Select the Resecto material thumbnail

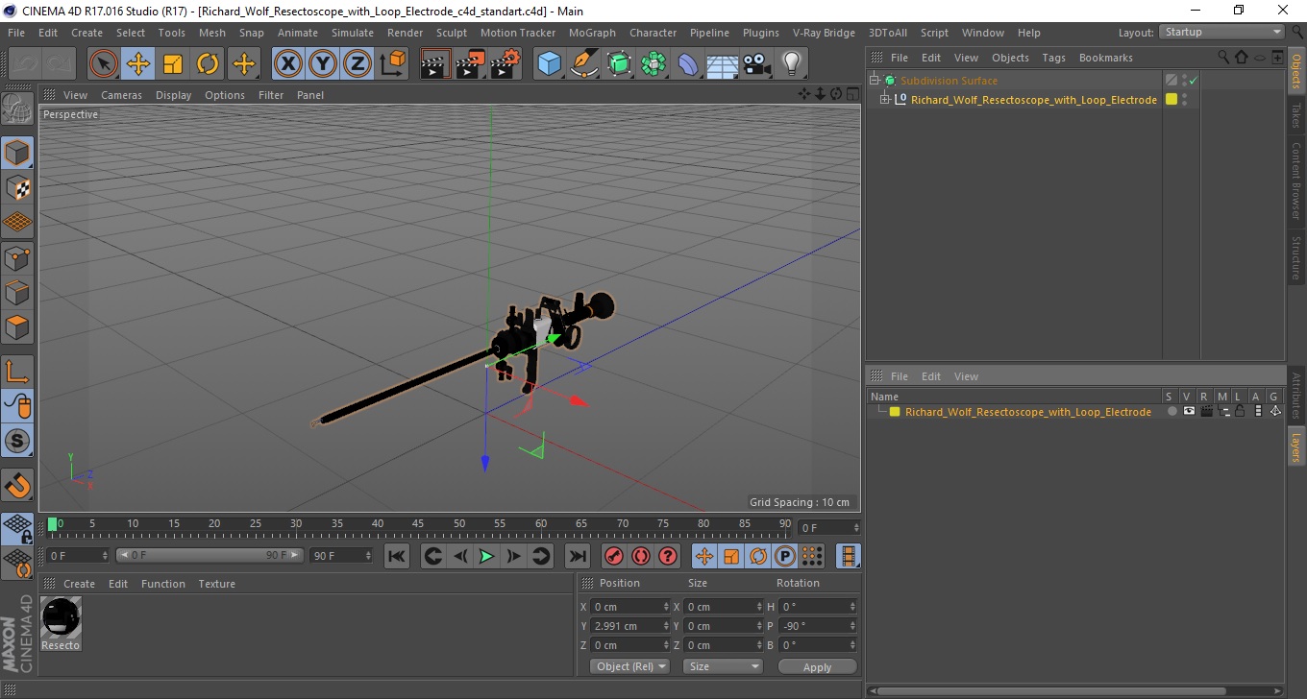pos(61,618)
